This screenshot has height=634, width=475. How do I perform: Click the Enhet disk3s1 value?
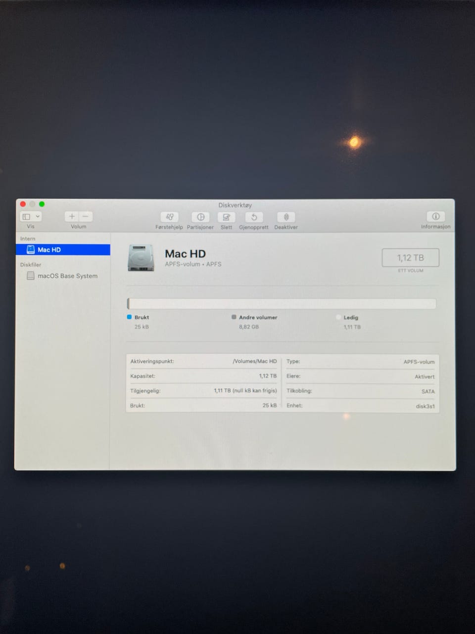426,406
